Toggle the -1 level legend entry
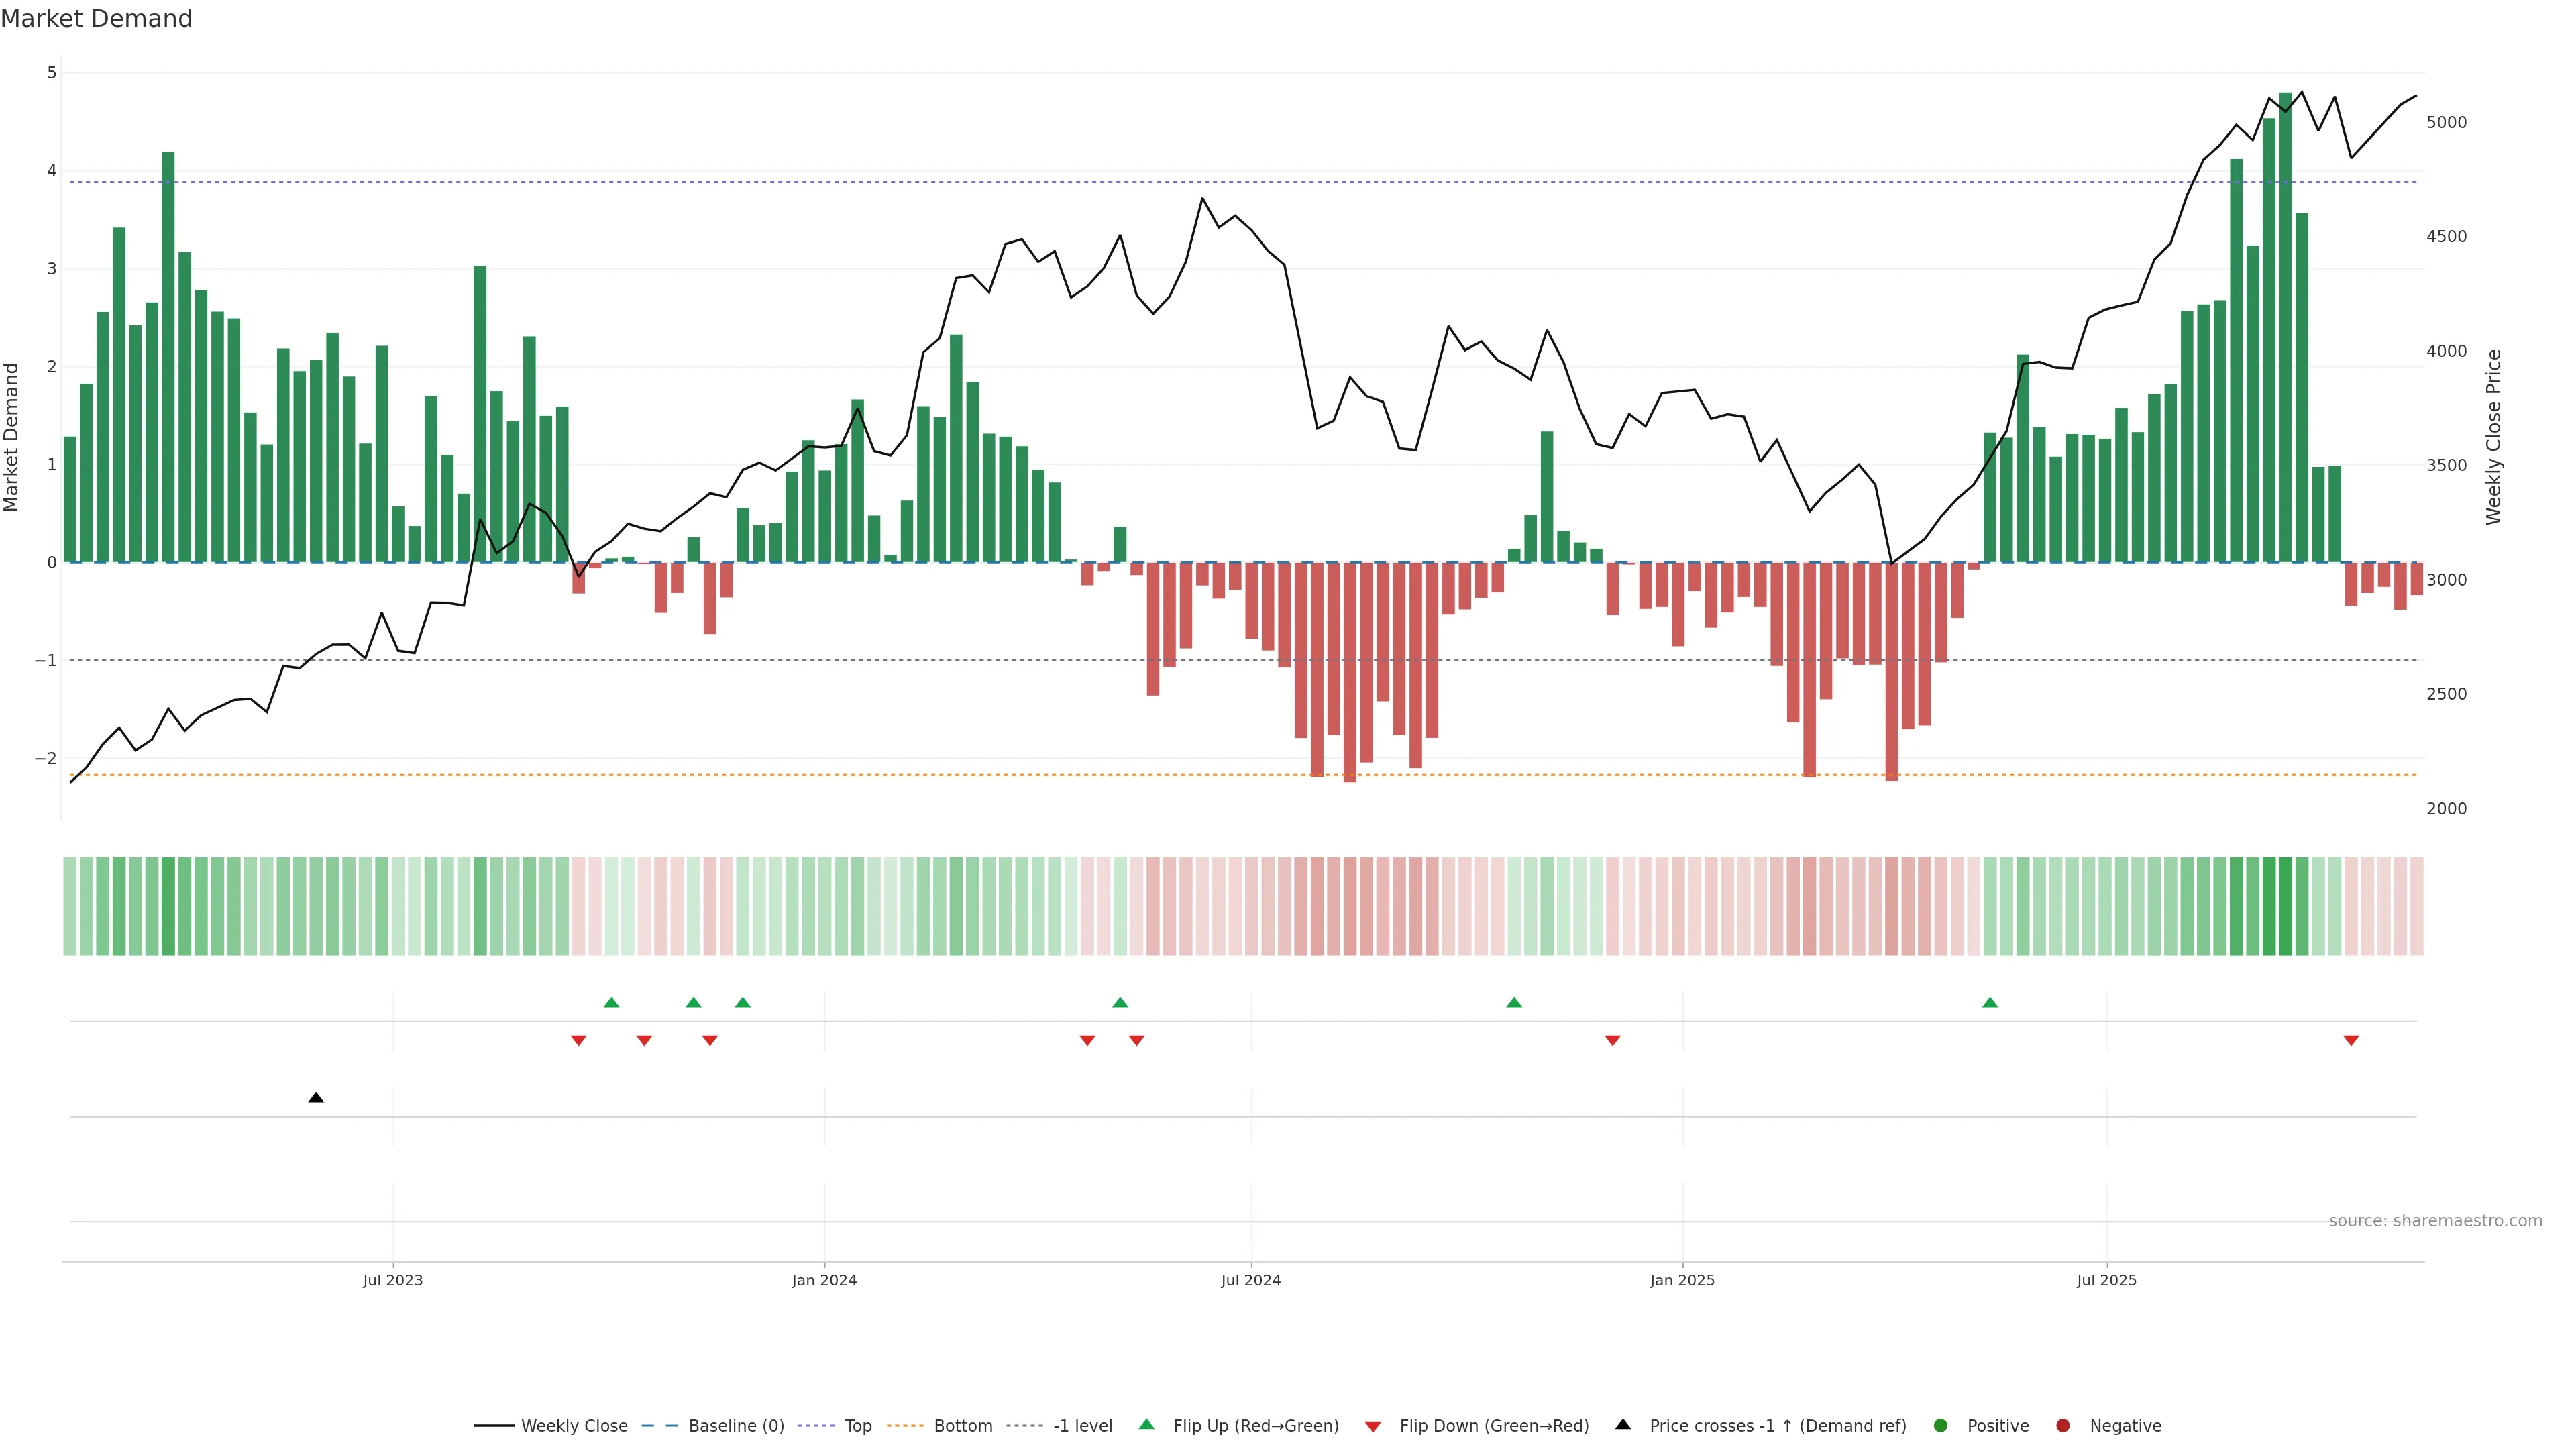This screenshot has width=2576, height=1449. pyautogui.click(x=1082, y=1425)
